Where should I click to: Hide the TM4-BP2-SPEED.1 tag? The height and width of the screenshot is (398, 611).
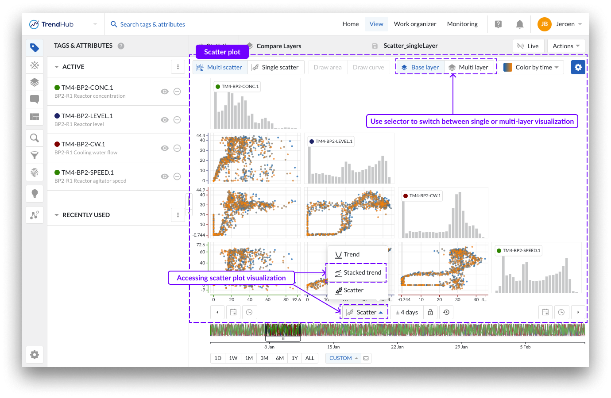[165, 176]
